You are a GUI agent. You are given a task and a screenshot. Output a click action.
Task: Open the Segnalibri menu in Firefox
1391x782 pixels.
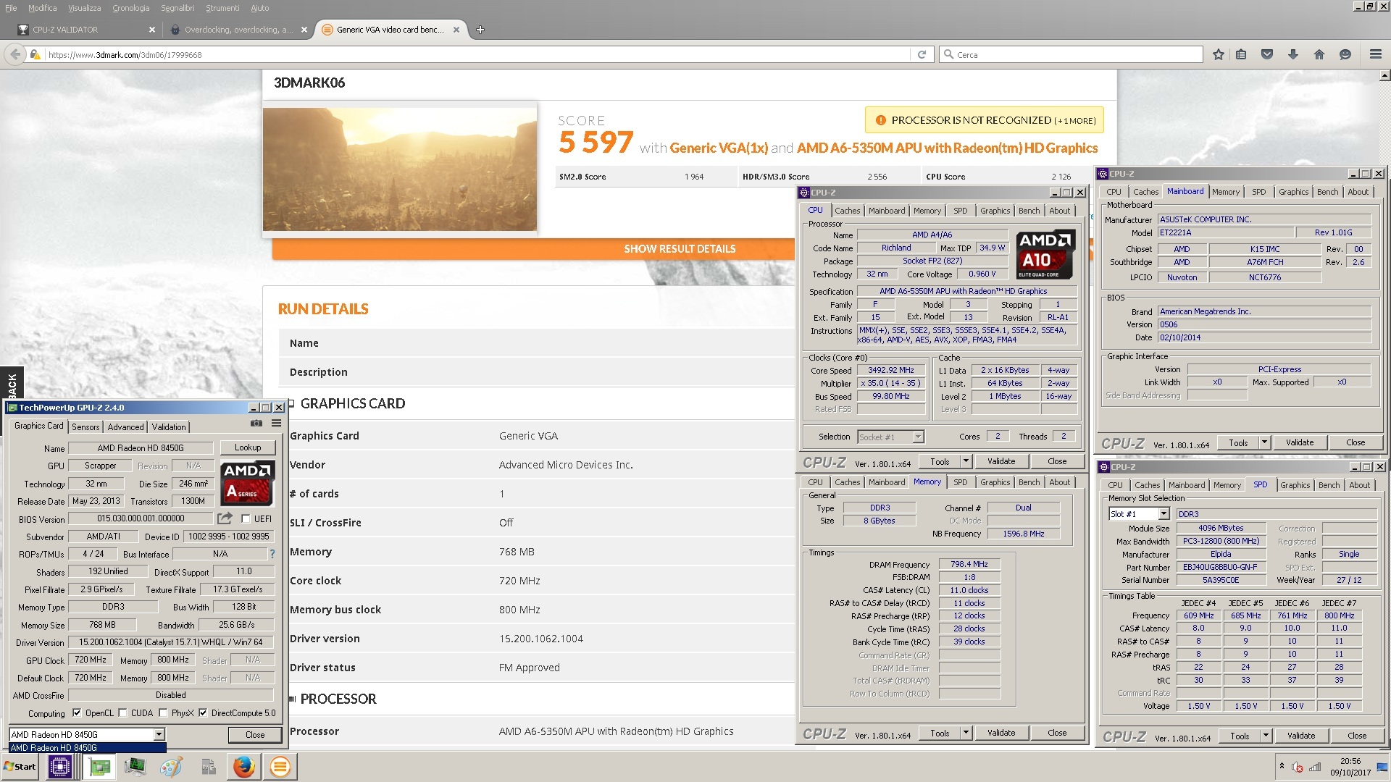pos(177,8)
